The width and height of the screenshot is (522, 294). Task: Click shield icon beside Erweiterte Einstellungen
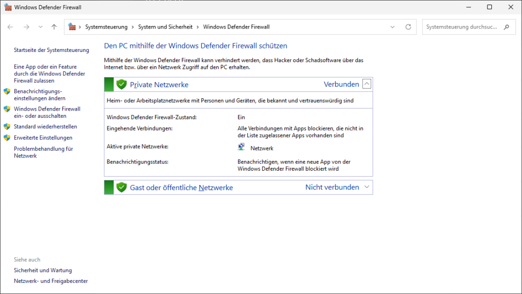click(7, 138)
